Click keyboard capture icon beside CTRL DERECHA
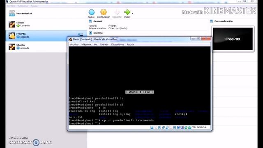263x148 pixels. pyautogui.click(x=189, y=127)
